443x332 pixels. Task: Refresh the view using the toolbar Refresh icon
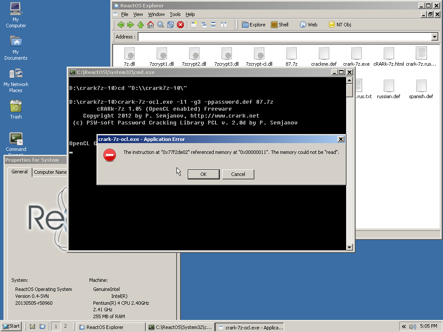[170, 25]
